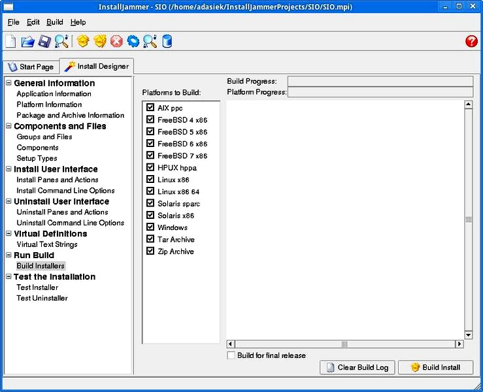Collapse the Components and Files node
The width and height of the screenshot is (483, 392).
tap(8, 125)
